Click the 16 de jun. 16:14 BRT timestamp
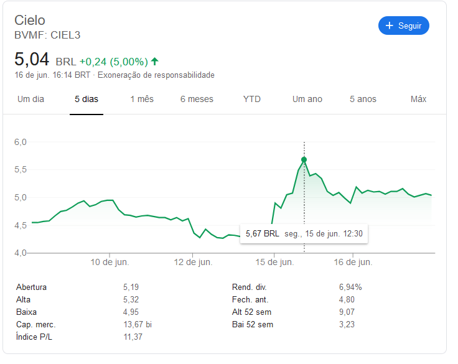Image resolution: width=458 pixels, height=364 pixels. [x=52, y=75]
